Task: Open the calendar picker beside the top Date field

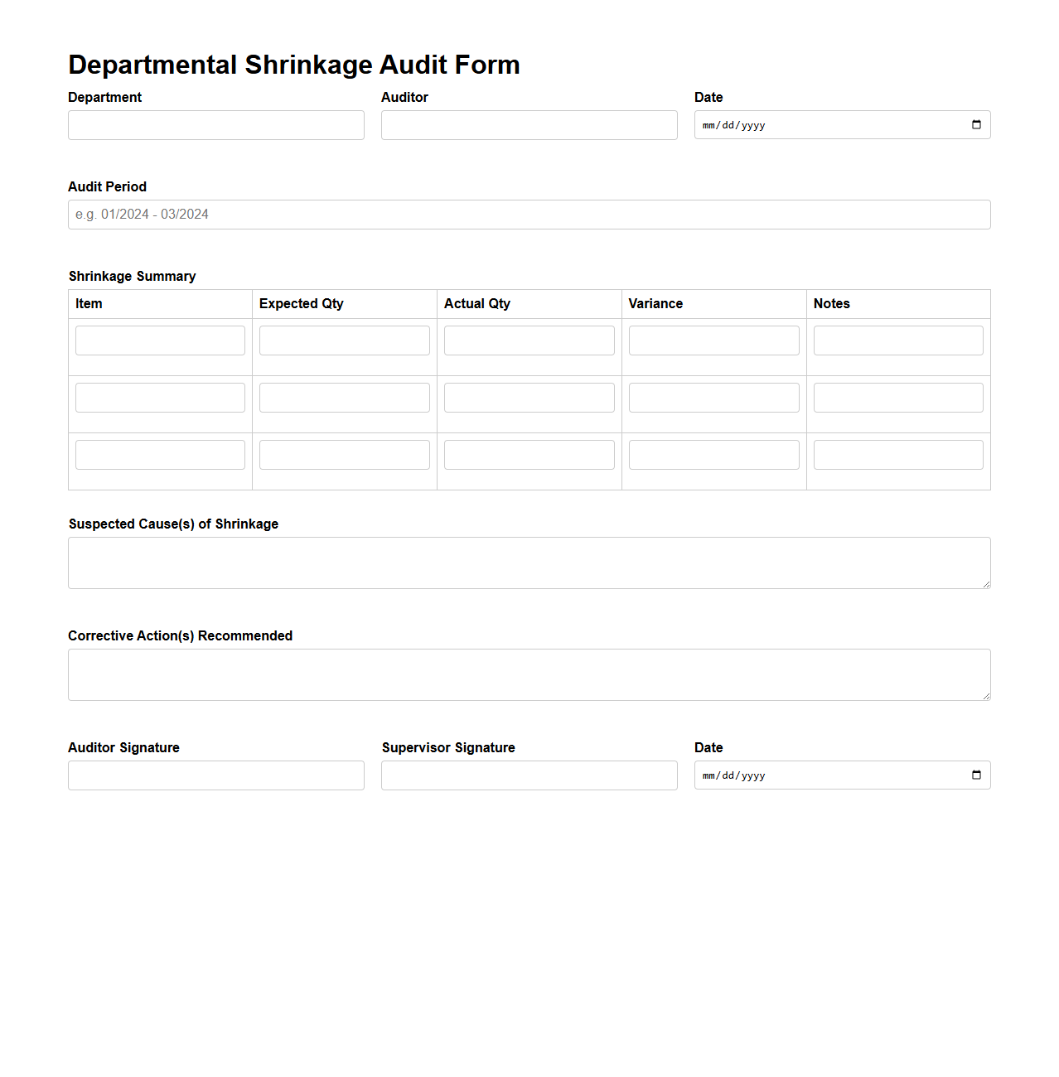Action: [974, 124]
